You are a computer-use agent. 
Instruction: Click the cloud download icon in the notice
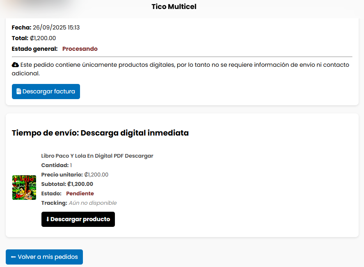(15, 65)
